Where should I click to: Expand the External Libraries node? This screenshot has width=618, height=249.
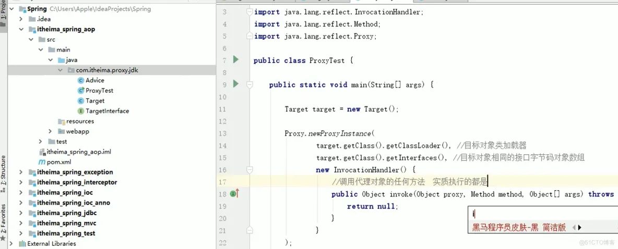coord(11,243)
